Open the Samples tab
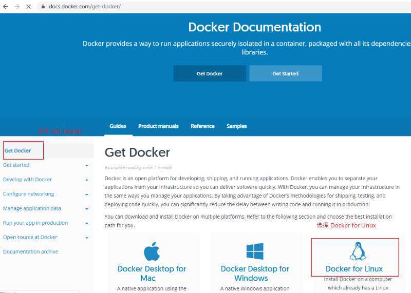411x293 pixels. (237, 126)
